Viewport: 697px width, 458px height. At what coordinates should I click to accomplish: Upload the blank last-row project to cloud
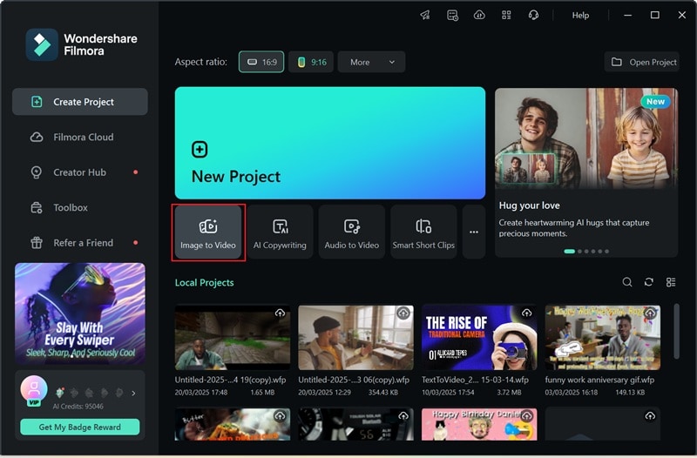coord(650,416)
